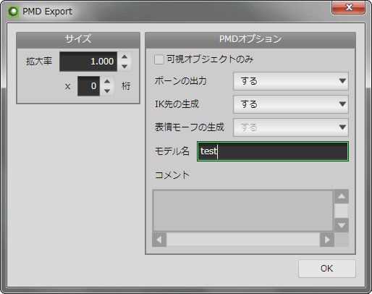Decrease the 桁 digits value down arrow
This screenshot has width=372, height=294.
tap(107, 91)
